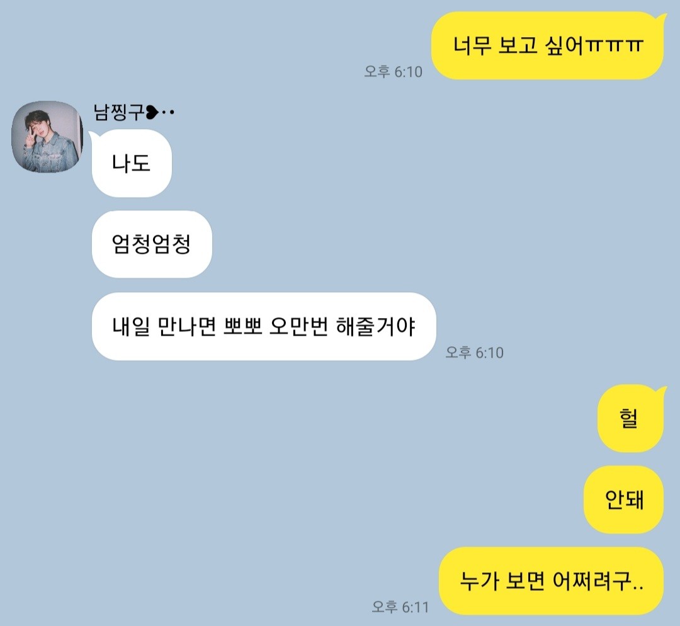This screenshot has width=680, height=626.
Task: Click the black heart emoji beside 남찡구
Action: [152, 112]
